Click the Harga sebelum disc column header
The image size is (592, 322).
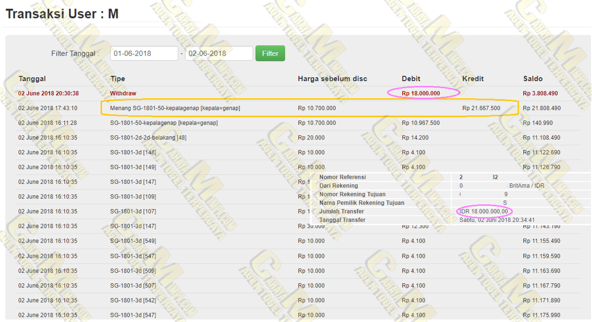click(332, 79)
